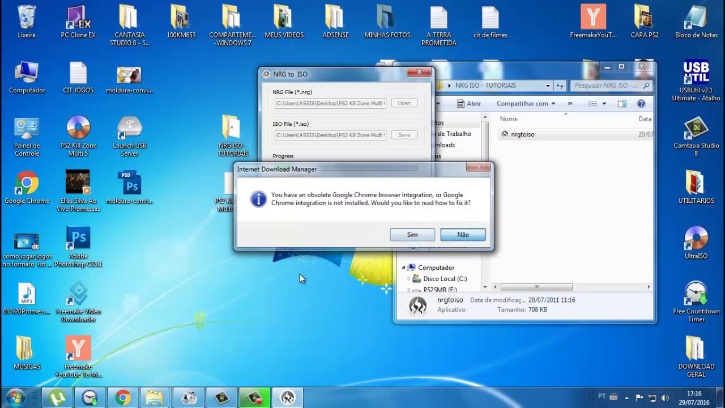The height and width of the screenshot is (408, 725).
Task: Click Não in the Internet Download Manager dialog
Action: tap(463, 235)
